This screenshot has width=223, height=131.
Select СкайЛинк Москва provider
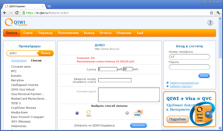(x=24, y=108)
